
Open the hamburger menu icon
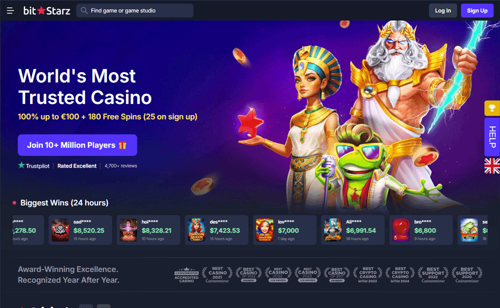pyautogui.click(x=10, y=11)
